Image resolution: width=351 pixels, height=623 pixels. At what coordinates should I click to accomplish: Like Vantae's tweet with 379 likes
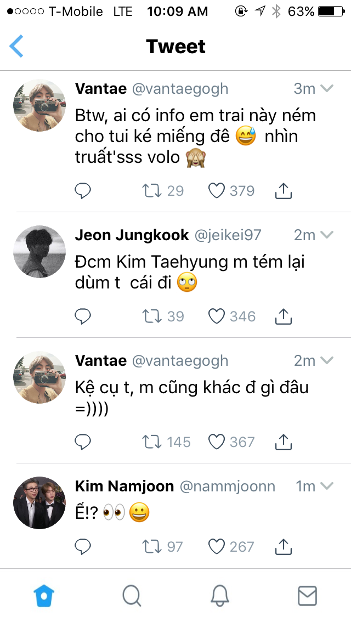(x=217, y=191)
